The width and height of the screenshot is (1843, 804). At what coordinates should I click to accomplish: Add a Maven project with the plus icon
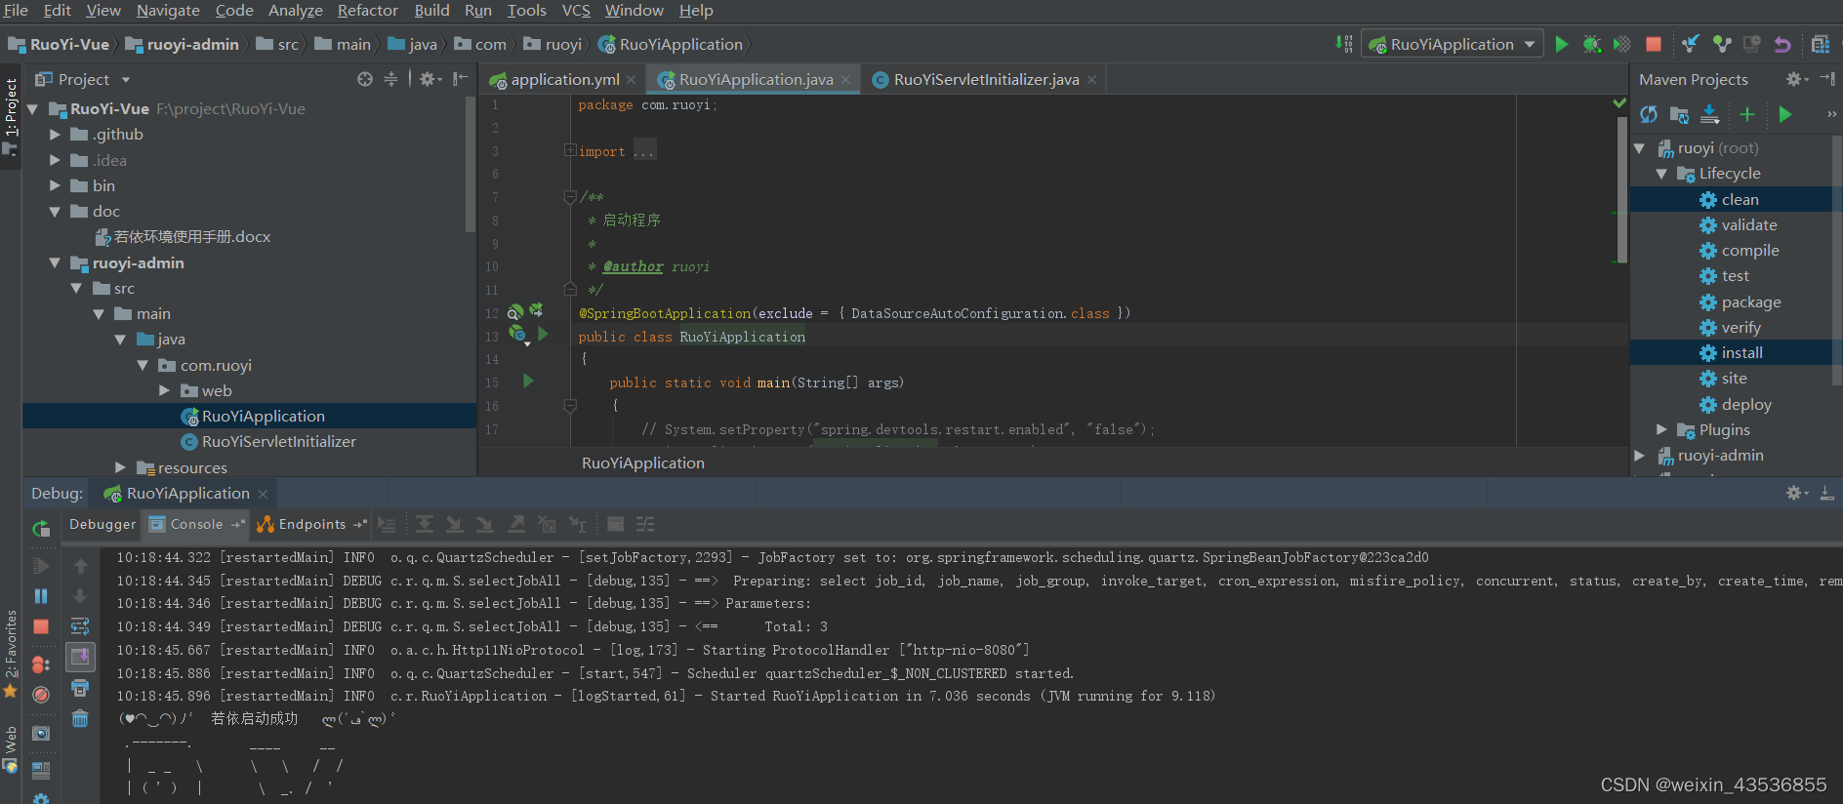(1747, 114)
